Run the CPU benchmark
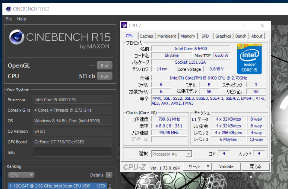The image size is (288, 189). point(105,76)
